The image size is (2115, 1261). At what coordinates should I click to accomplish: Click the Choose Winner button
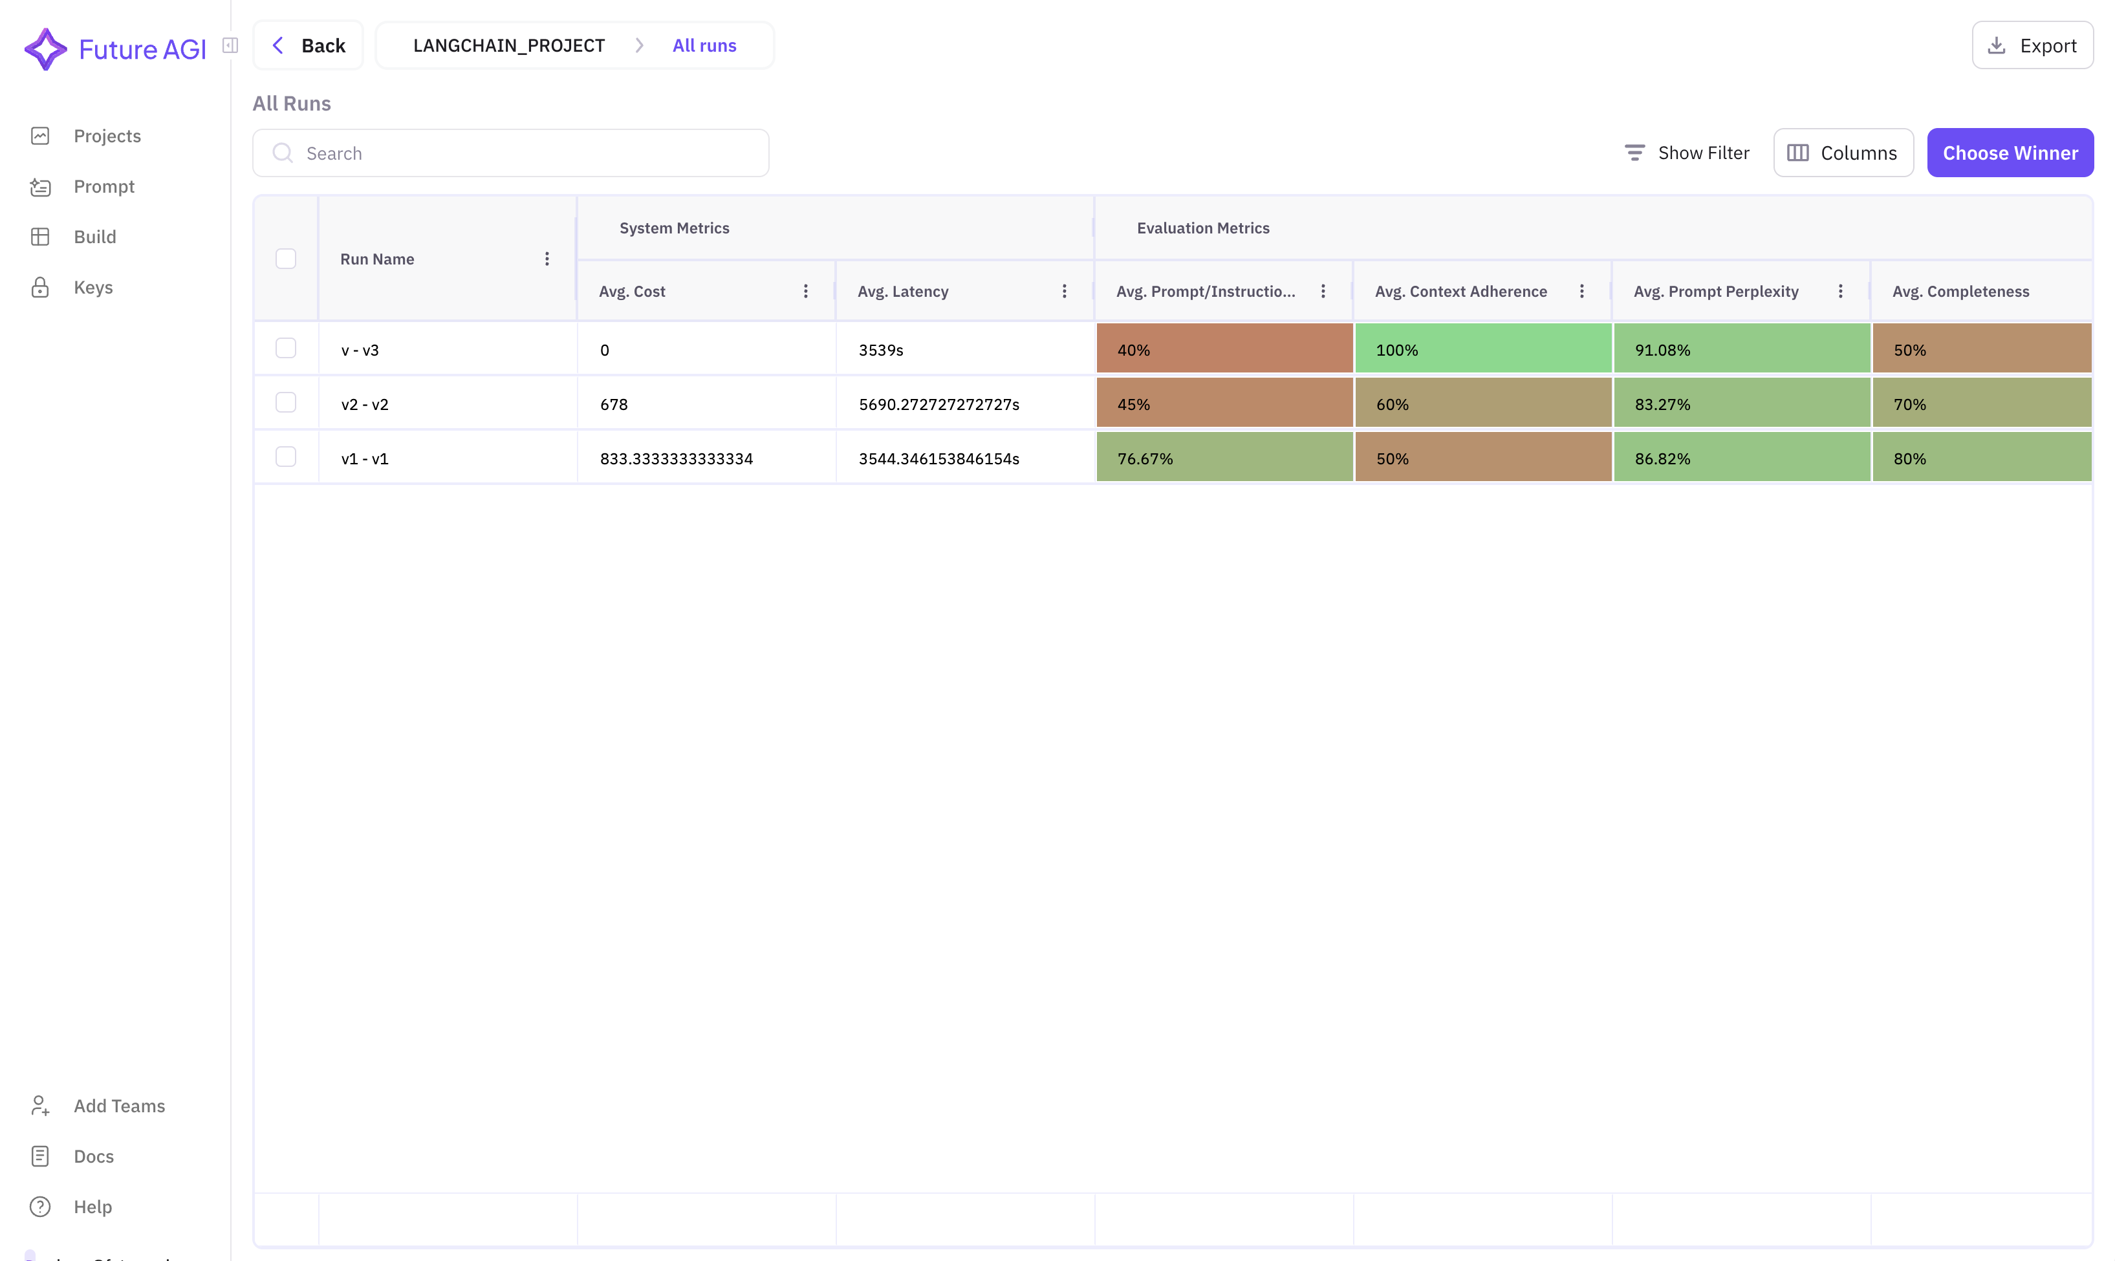pos(2010,152)
